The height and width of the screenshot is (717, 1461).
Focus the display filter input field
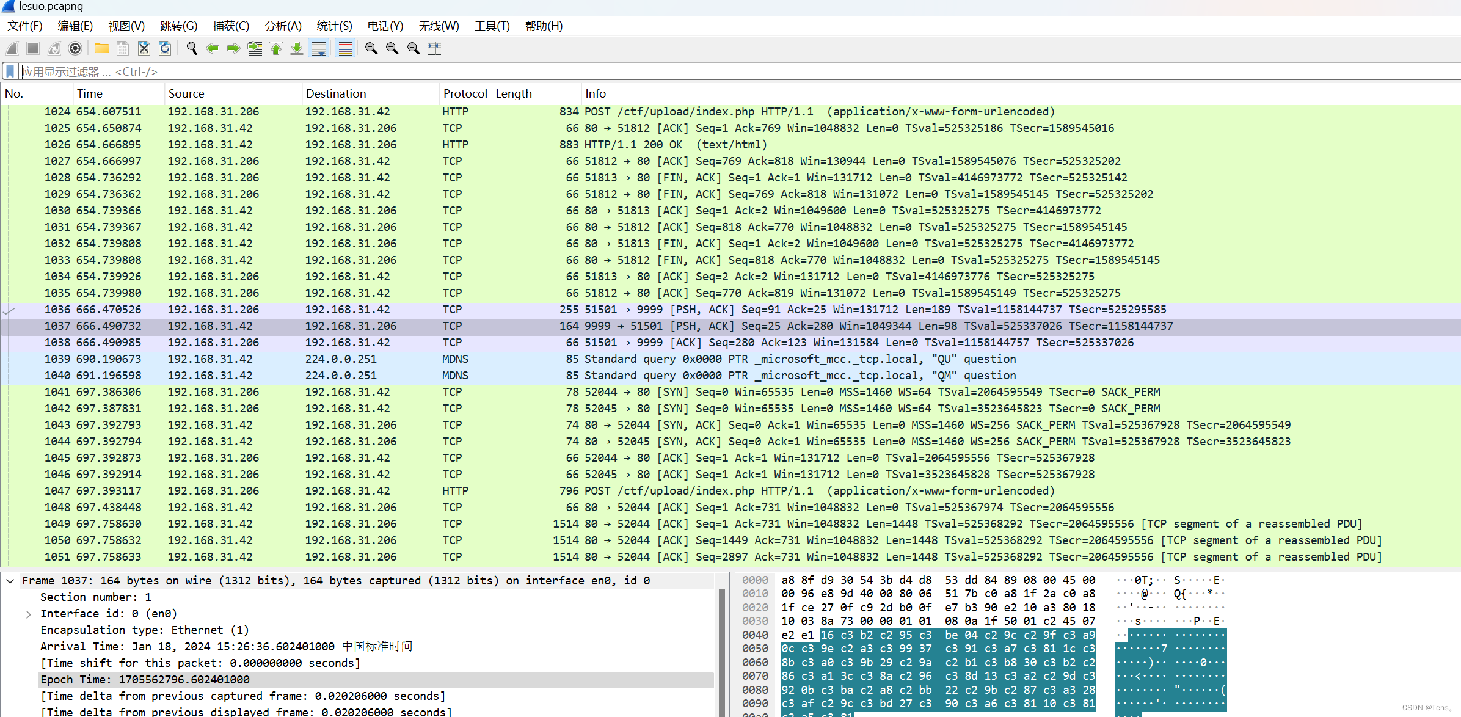tap(733, 71)
